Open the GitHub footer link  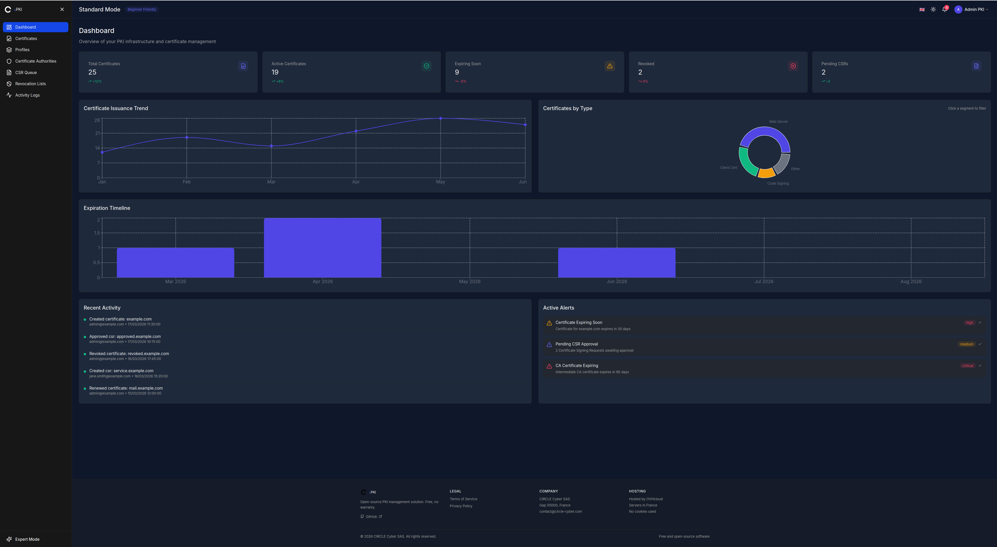pos(371,516)
